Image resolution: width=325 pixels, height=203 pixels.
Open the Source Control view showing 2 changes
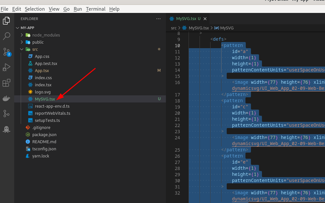(6, 51)
